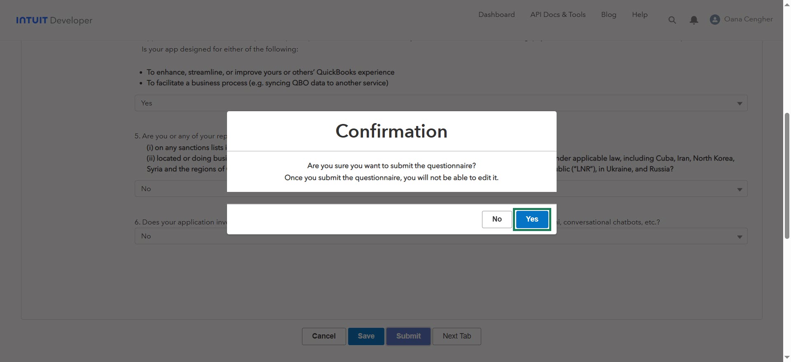The width and height of the screenshot is (791, 362).
Task: Confirm submission with the Yes button
Action: coord(532,219)
